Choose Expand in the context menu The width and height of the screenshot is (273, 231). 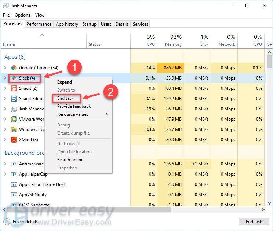(65, 82)
